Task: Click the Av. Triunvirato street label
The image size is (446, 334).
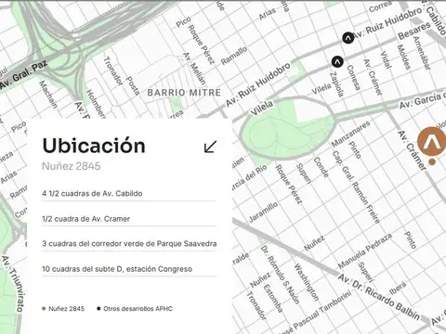Action: click(x=13, y=283)
